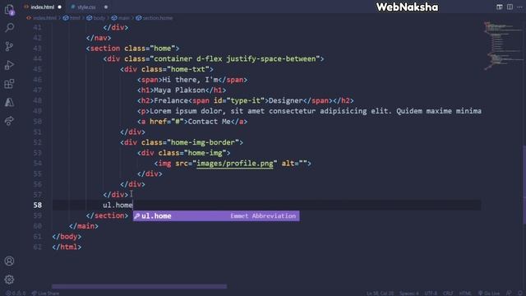Image resolution: width=526 pixels, height=296 pixels.
Task: Click Live Share in the status bar
Action: pyautogui.click(x=46, y=294)
